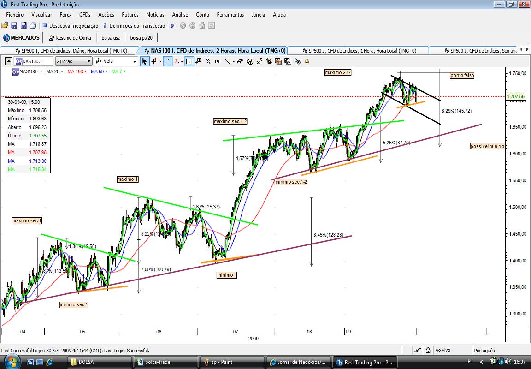
Task: Activate the crosshair cursor tool
Action: pos(154,61)
